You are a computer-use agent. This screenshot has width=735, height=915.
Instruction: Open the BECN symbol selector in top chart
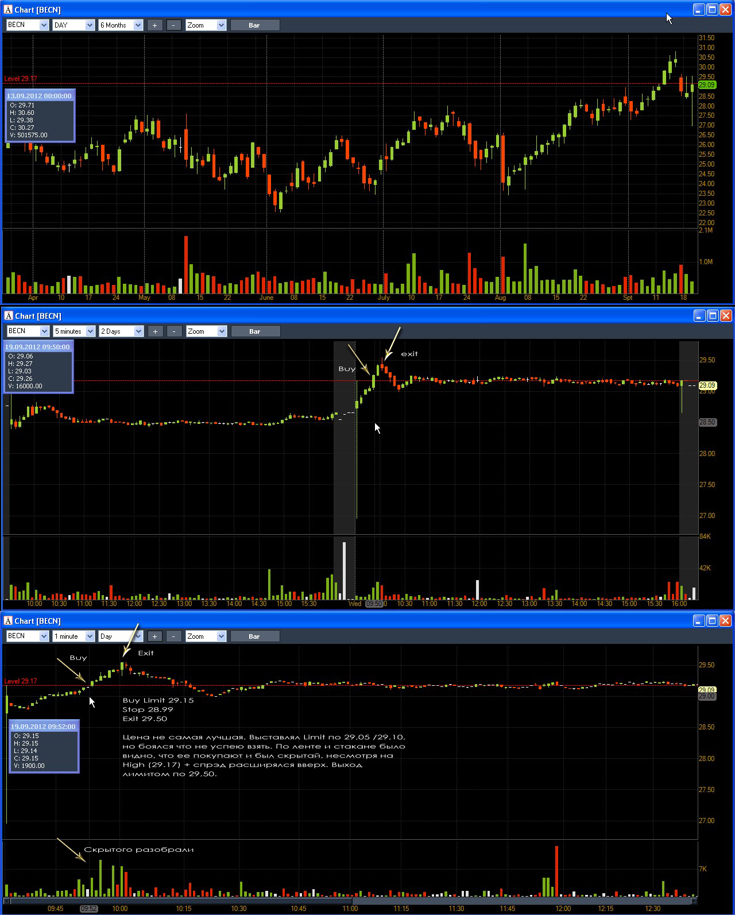27,25
